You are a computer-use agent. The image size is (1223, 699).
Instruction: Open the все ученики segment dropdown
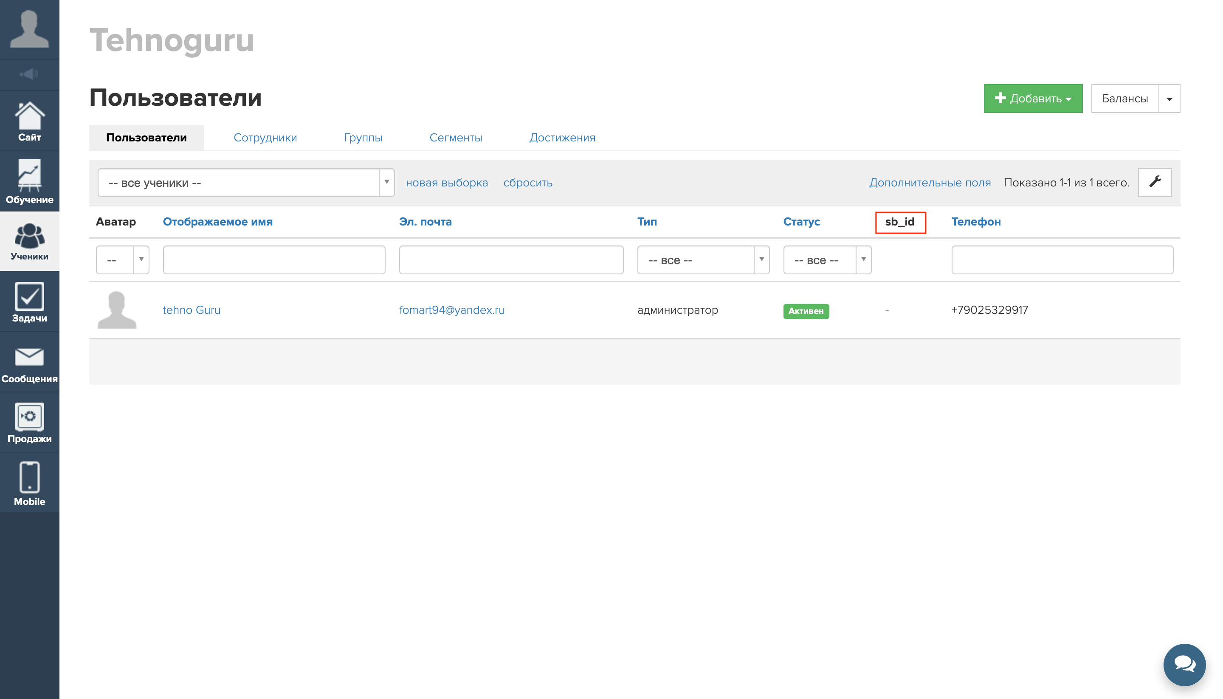(x=246, y=183)
